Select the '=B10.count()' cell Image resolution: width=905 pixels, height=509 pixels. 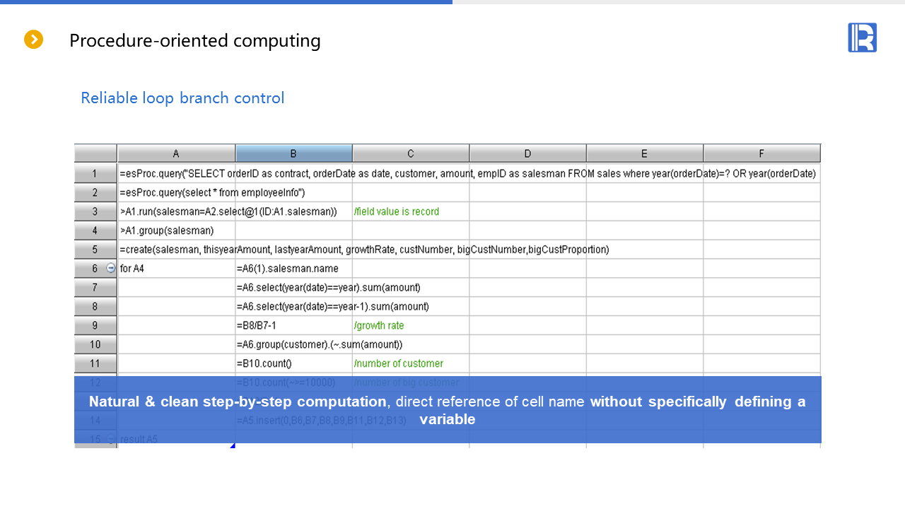click(x=293, y=364)
